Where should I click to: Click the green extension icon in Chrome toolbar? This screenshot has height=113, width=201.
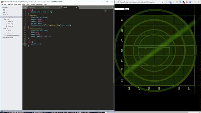(170, 2)
